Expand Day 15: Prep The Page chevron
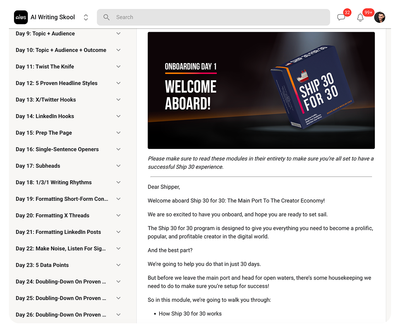This screenshot has height=331, width=400. 118,133
